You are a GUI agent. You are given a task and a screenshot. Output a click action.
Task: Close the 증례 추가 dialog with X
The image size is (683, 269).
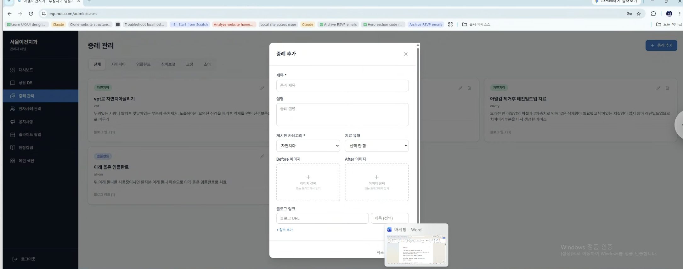coord(406,54)
